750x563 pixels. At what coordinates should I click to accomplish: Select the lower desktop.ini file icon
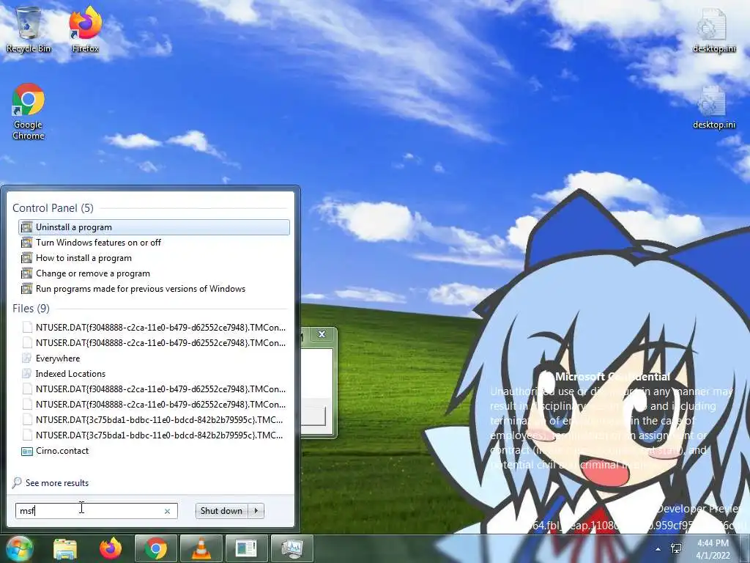coord(713,106)
